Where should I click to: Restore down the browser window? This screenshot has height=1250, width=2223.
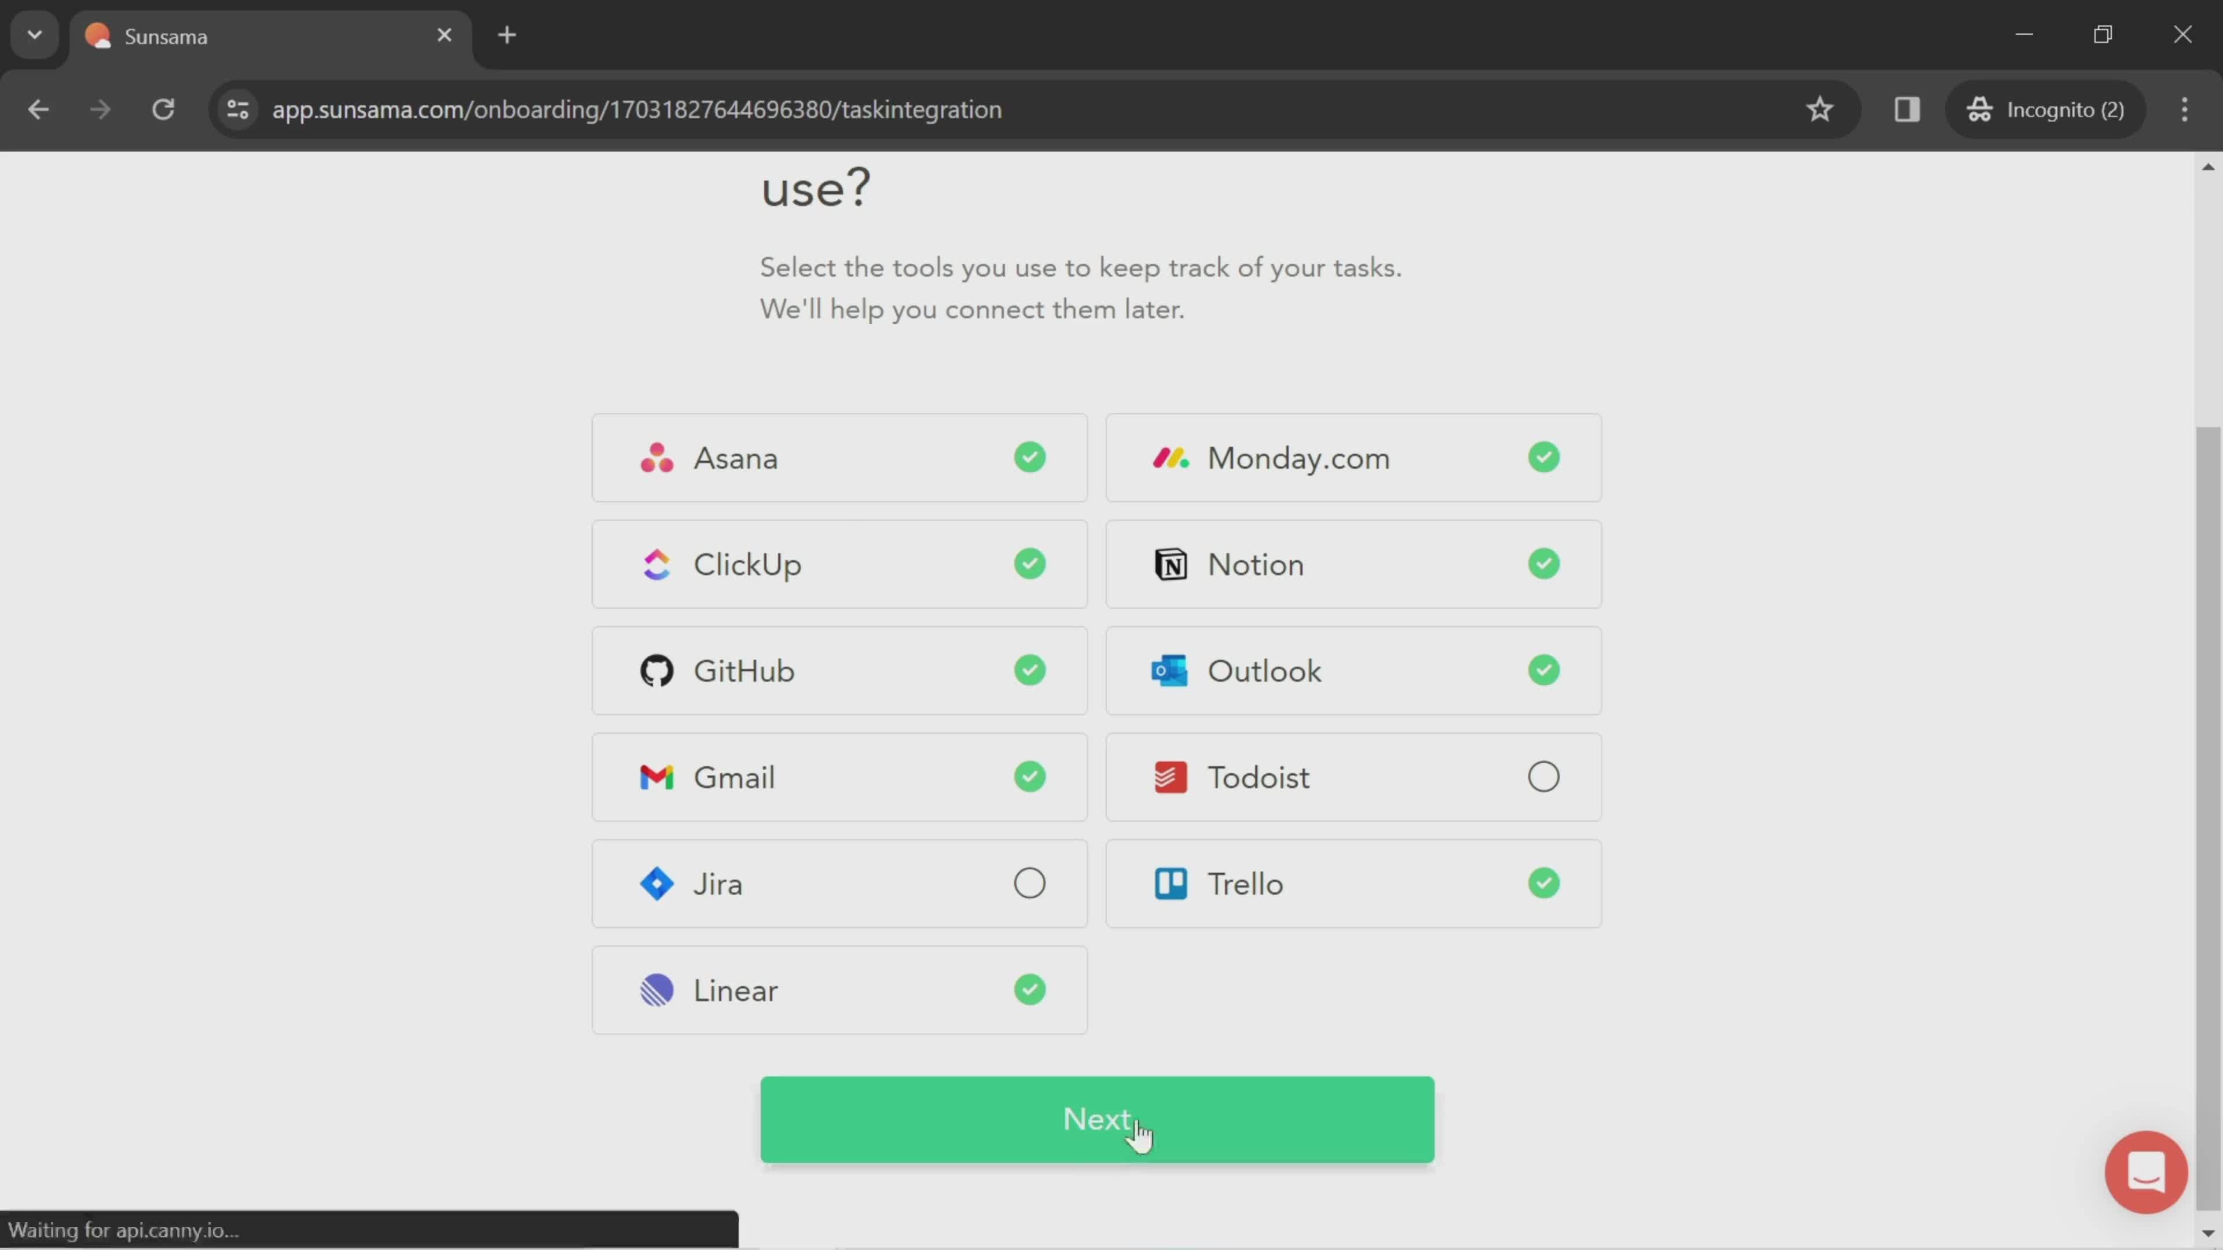[x=2103, y=35]
